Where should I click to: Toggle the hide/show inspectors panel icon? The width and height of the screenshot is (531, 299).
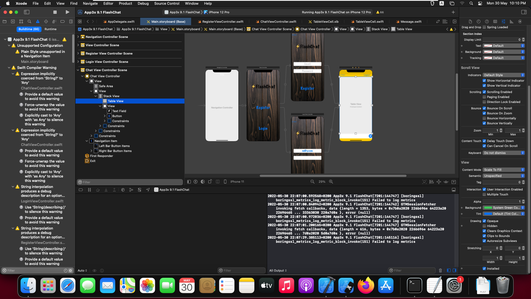(x=524, y=12)
